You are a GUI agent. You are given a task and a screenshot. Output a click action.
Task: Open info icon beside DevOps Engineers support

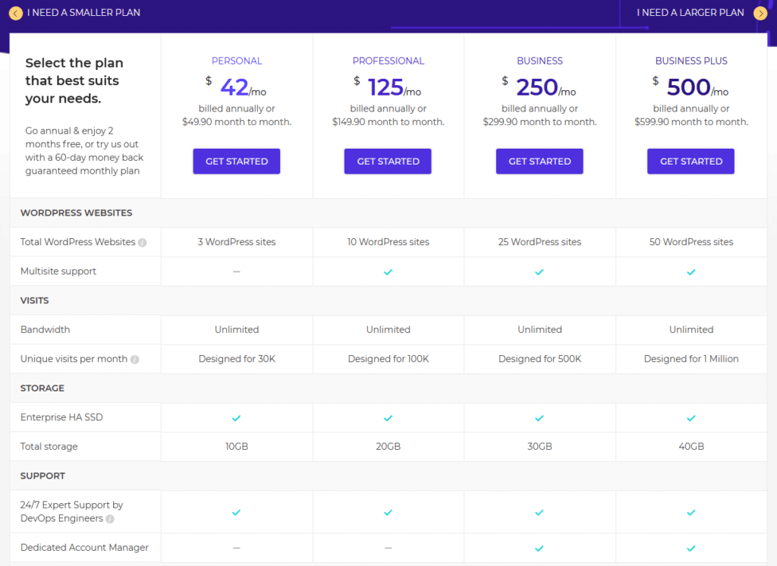click(x=110, y=519)
